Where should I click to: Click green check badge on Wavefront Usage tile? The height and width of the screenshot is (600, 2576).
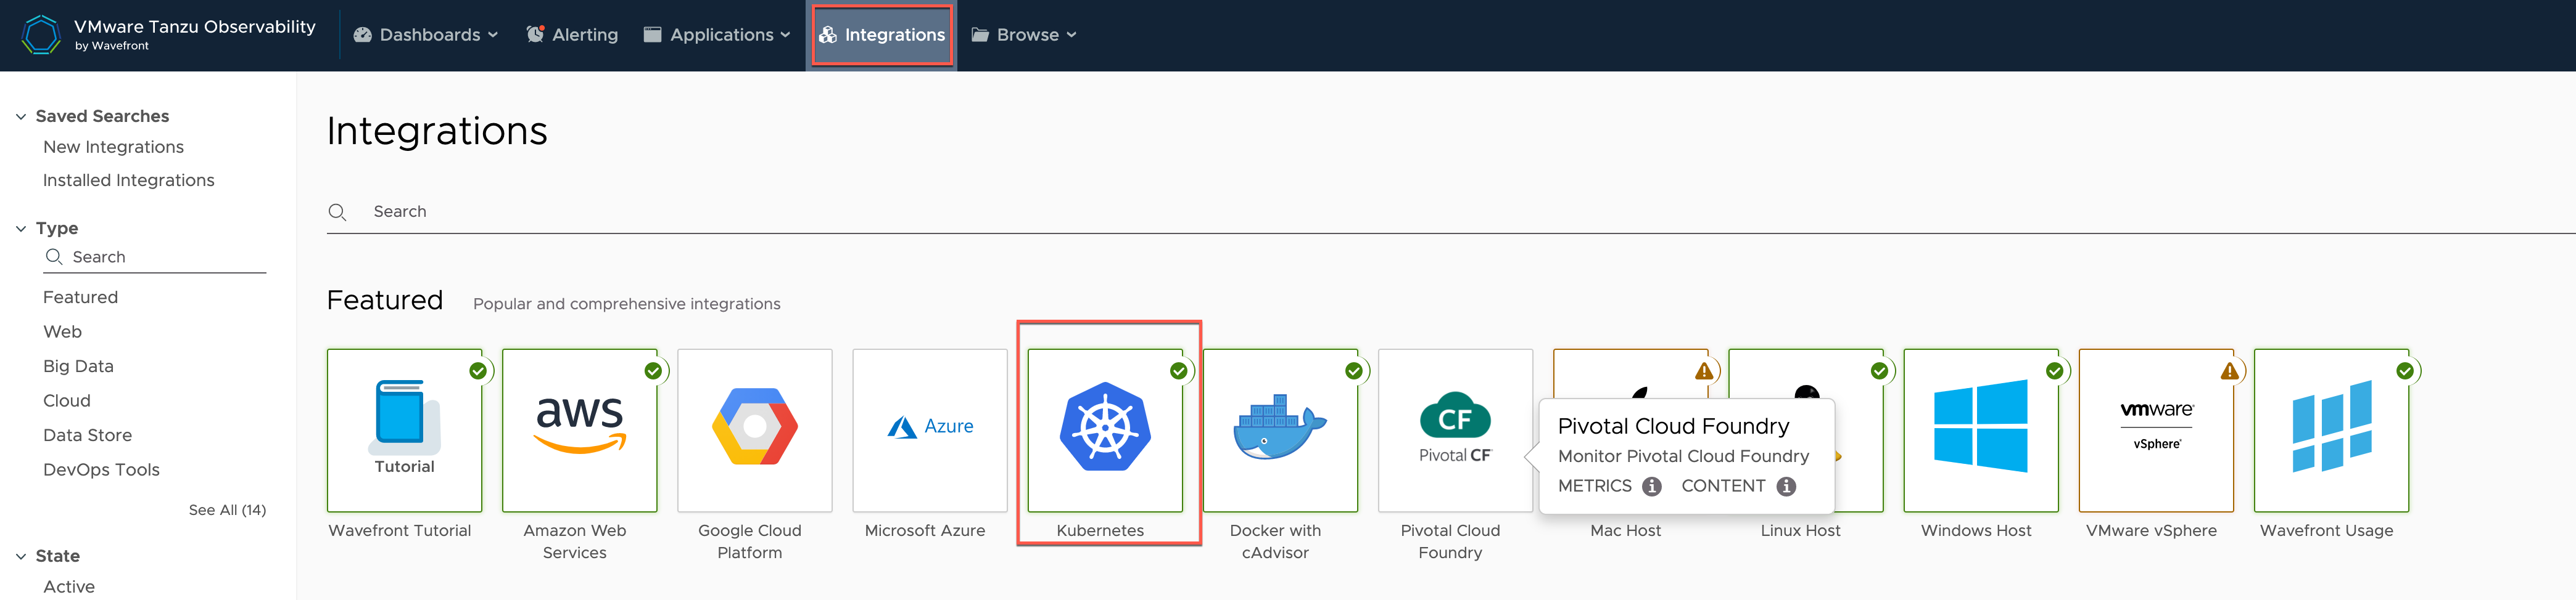(x=2405, y=371)
